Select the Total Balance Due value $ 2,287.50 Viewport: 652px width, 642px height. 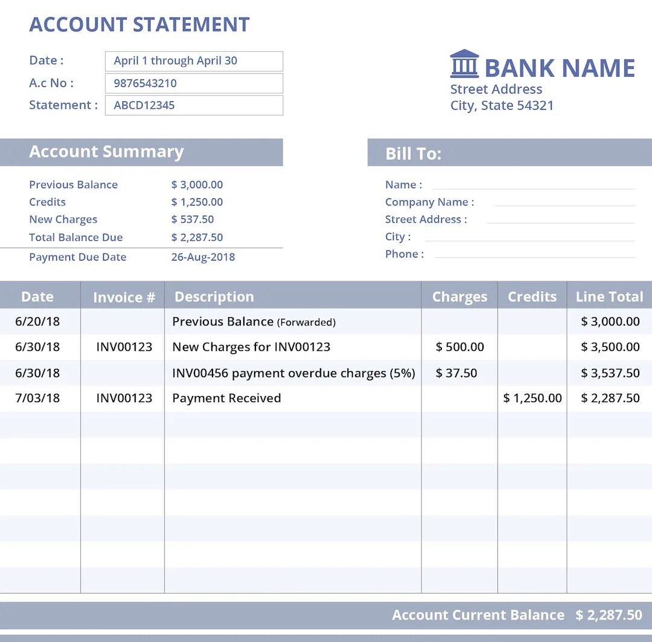click(x=197, y=237)
